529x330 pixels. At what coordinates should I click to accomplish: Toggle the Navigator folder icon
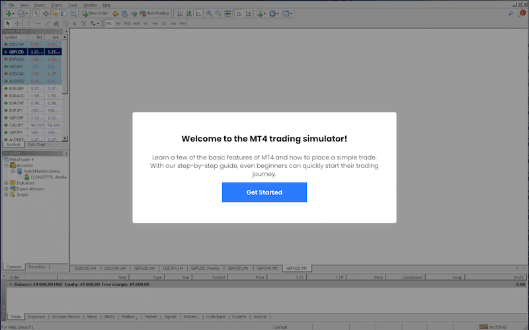tap(55, 13)
